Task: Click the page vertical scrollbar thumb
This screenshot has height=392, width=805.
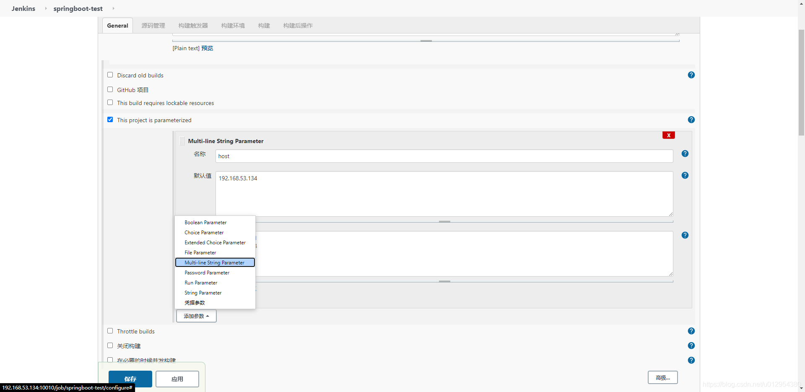Action: point(801,82)
